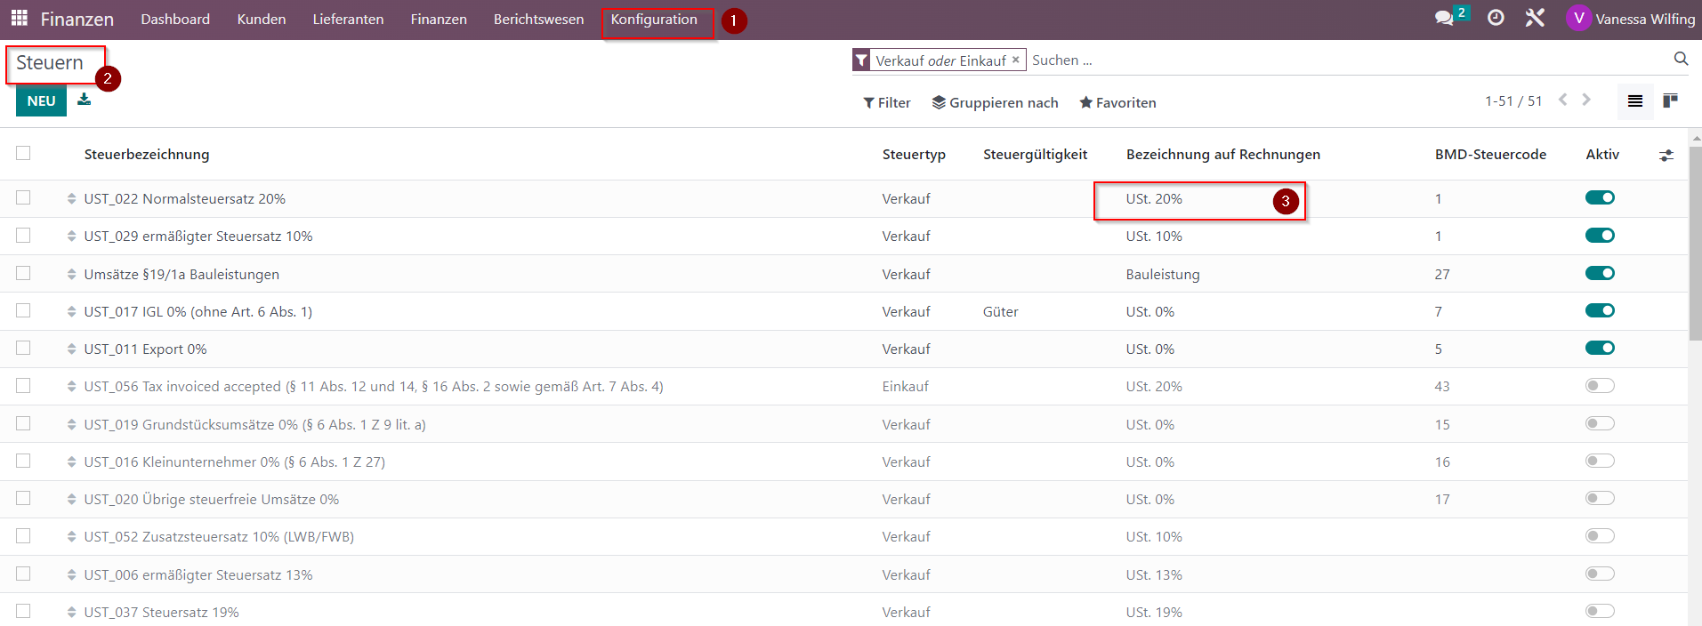1702x626 pixels.
Task: Switch to kanban view icon
Action: click(x=1670, y=100)
